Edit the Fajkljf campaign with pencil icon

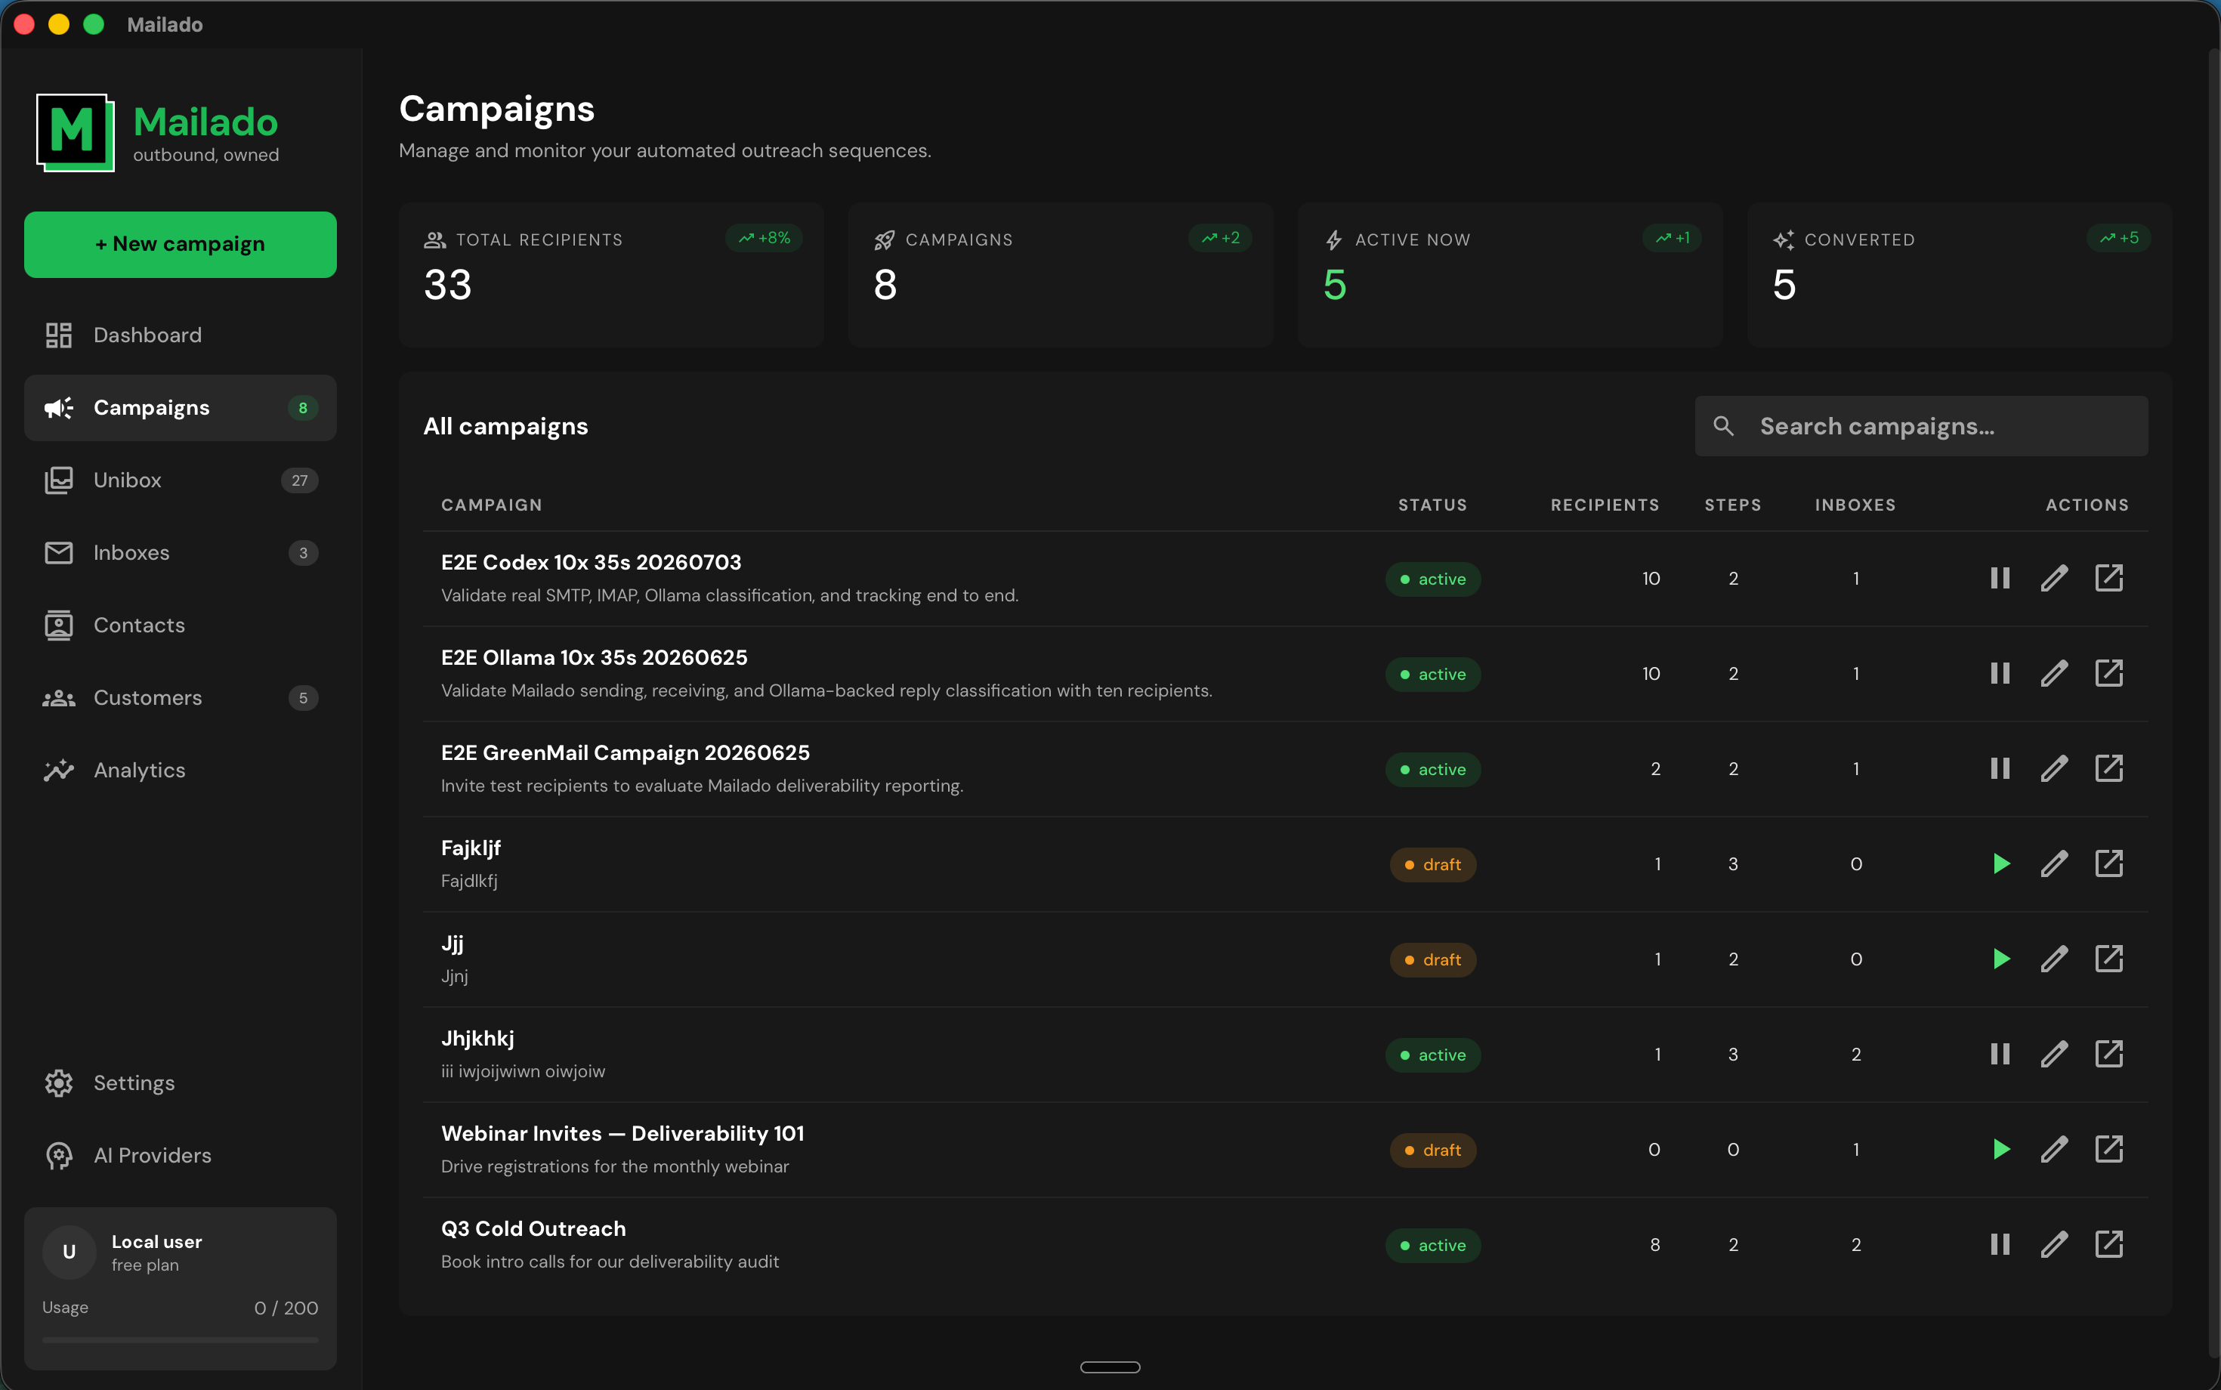pyautogui.click(x=2055, y=864)
